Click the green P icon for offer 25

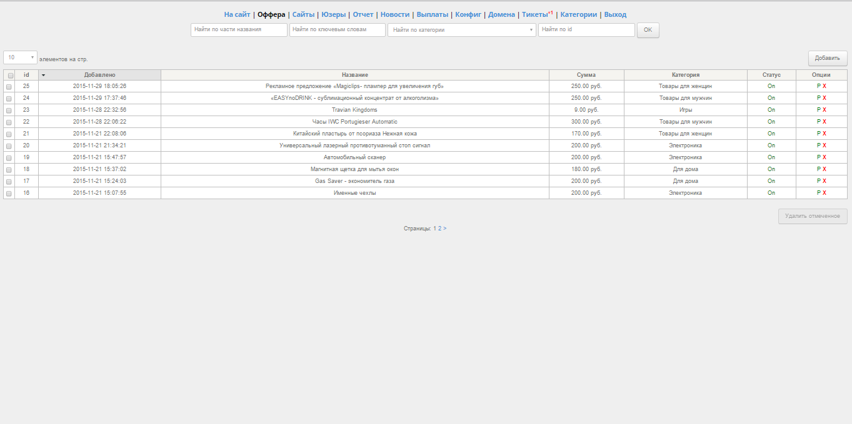click(x=819, y=86)
